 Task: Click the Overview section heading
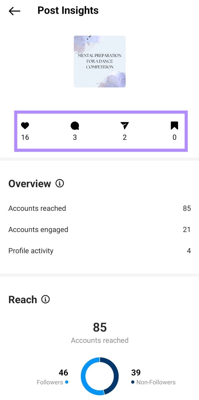pos(30,183)
